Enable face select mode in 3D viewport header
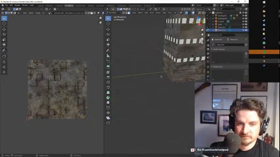The width and height of the screenshot is (280, 157). click(x=129, y=13)
